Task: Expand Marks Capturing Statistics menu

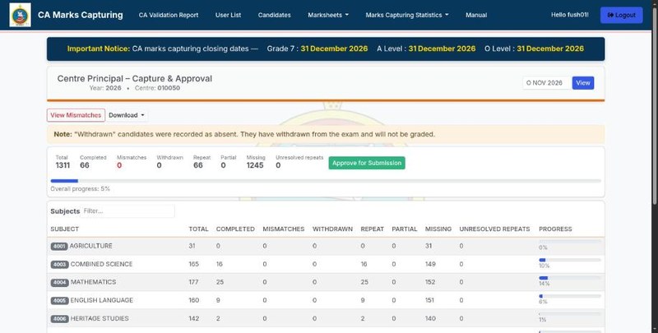Action: (406, 15)
